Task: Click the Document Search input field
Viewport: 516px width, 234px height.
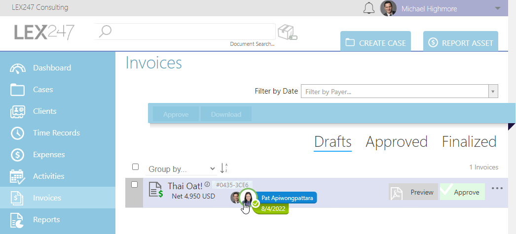Action: coord(184,32)
